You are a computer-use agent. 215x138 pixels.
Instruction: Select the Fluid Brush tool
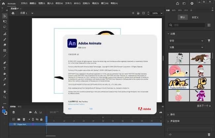pyautogui.click(x=5, y=34)
